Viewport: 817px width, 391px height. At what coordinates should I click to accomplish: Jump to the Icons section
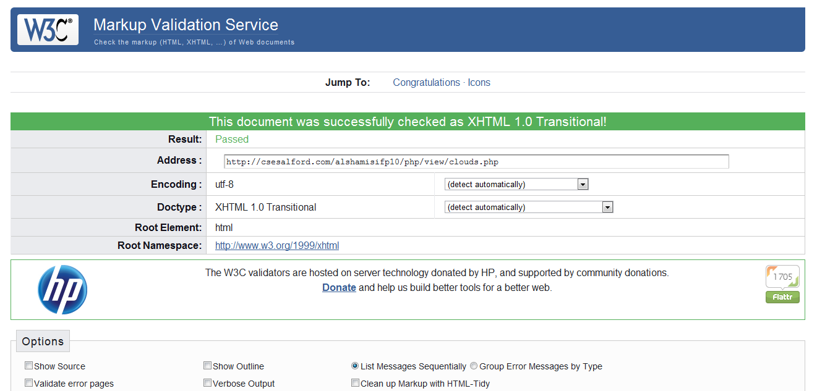[479, 82]
